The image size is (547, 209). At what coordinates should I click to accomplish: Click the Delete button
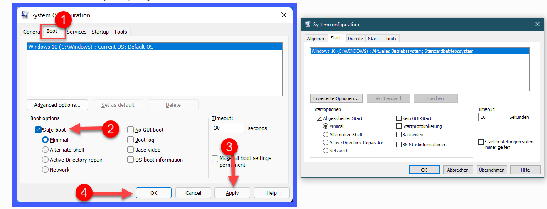click(x=173, y=105)
